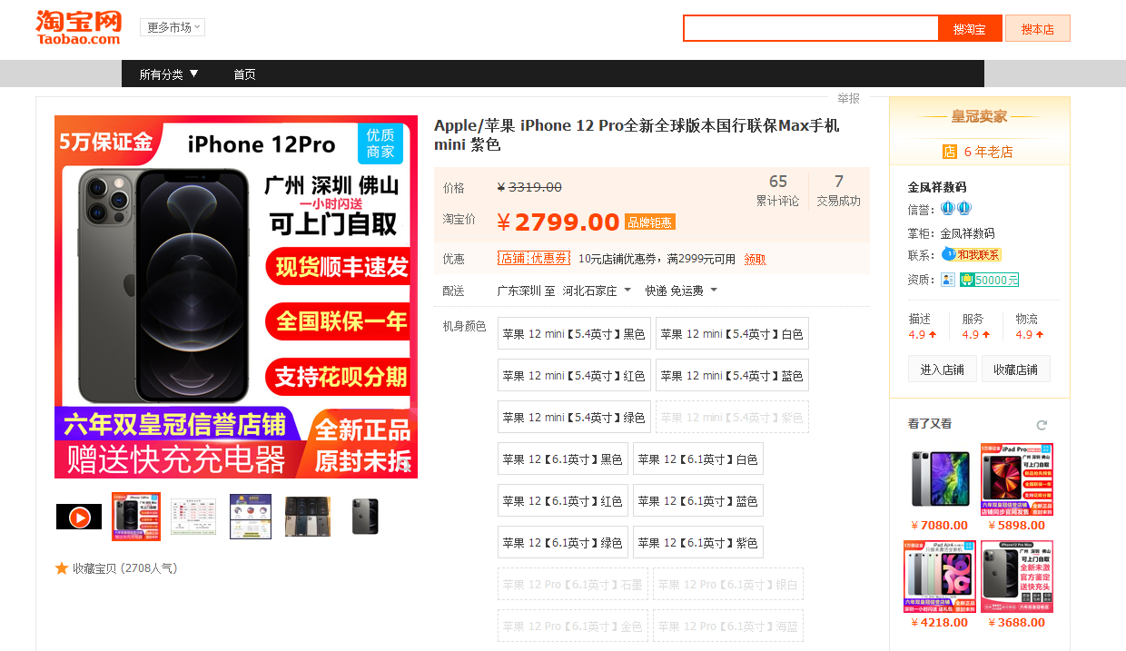Select the purple store promo thumbnail

[x=251, y=517]
